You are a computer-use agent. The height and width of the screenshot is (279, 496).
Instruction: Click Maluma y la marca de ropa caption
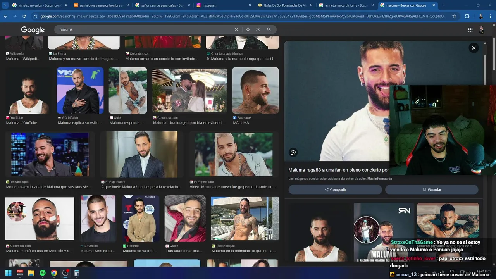click(242, 59)
